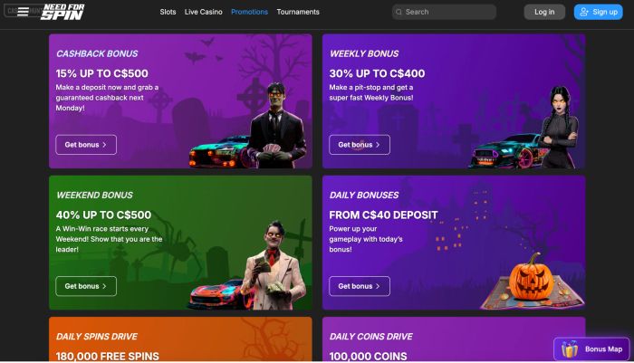This screenshot has height=363, width=634.
Task: Get bonus for Weekend Bonus offer
Action: (x=86, y=286)
